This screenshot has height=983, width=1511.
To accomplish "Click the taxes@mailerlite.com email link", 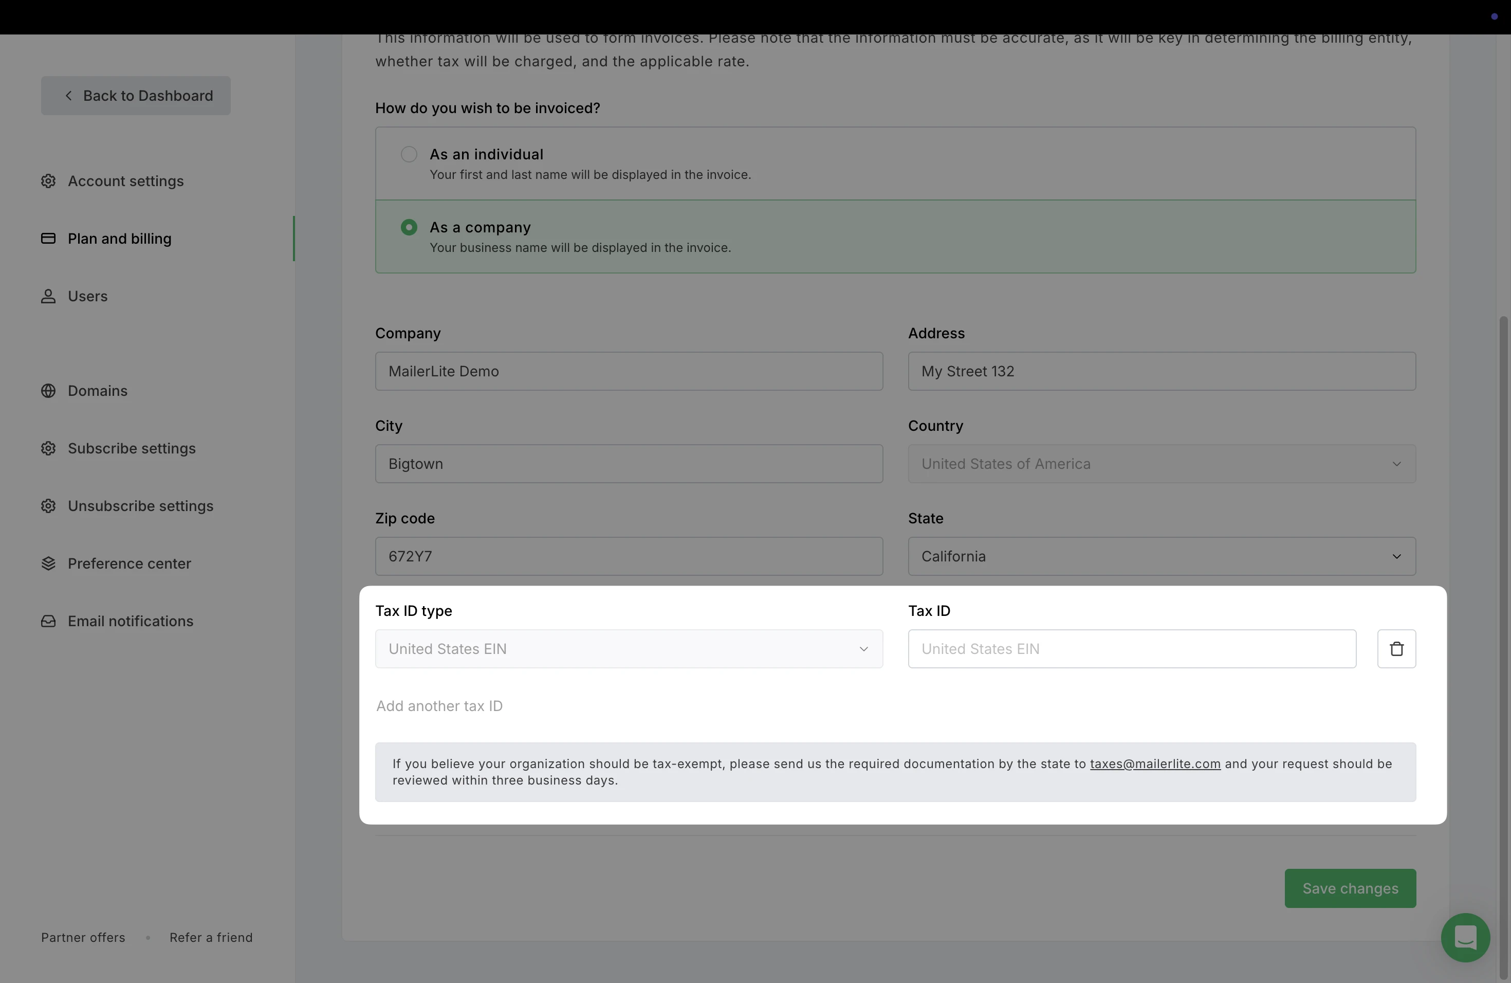I will coord(1155,763).
